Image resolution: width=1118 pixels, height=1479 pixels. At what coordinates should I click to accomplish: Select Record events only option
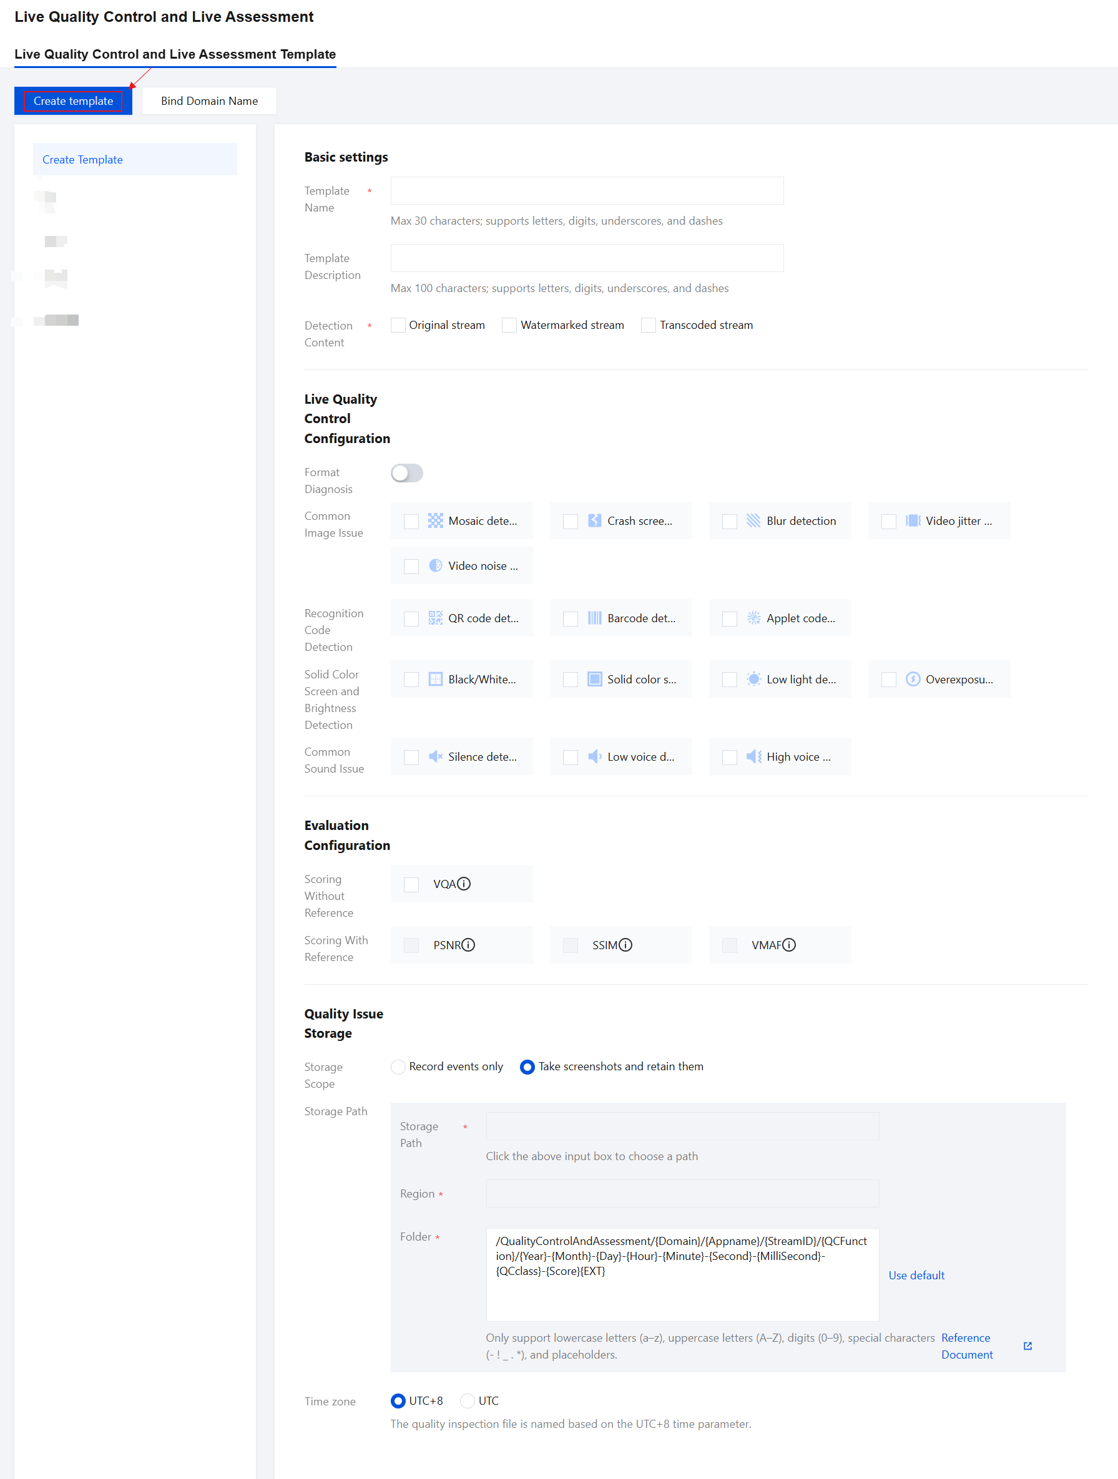(398, 1067)
